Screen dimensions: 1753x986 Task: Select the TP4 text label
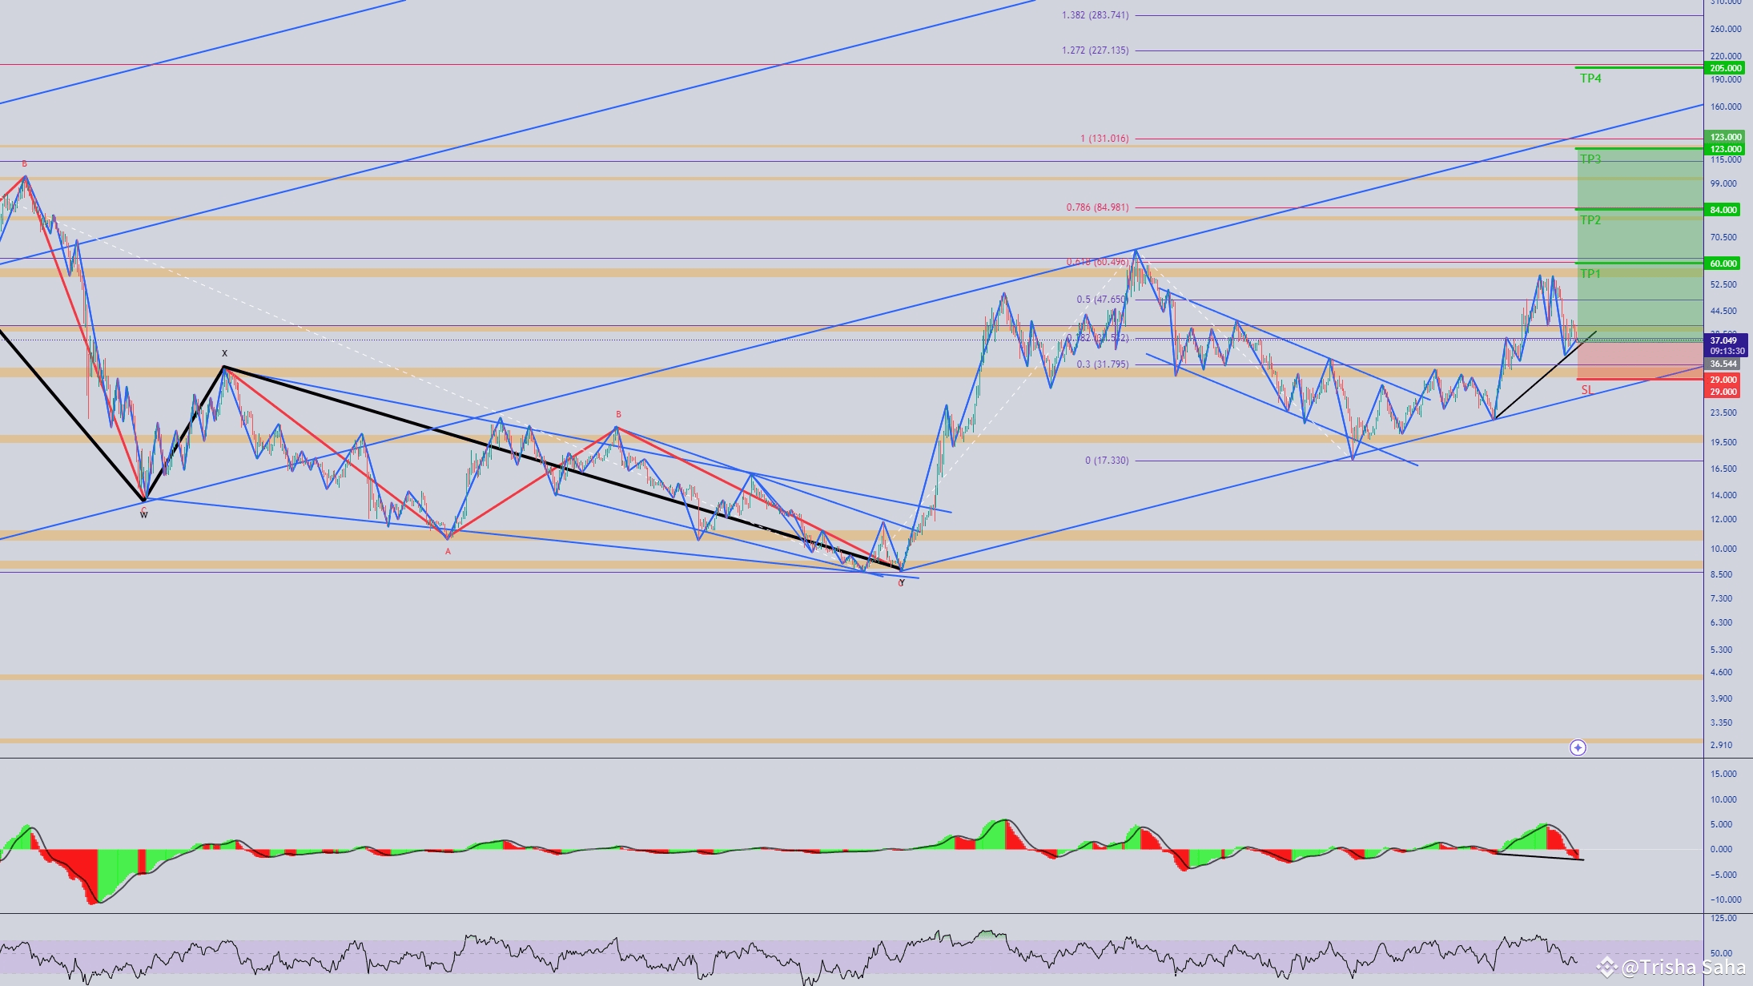[1590, 78]
